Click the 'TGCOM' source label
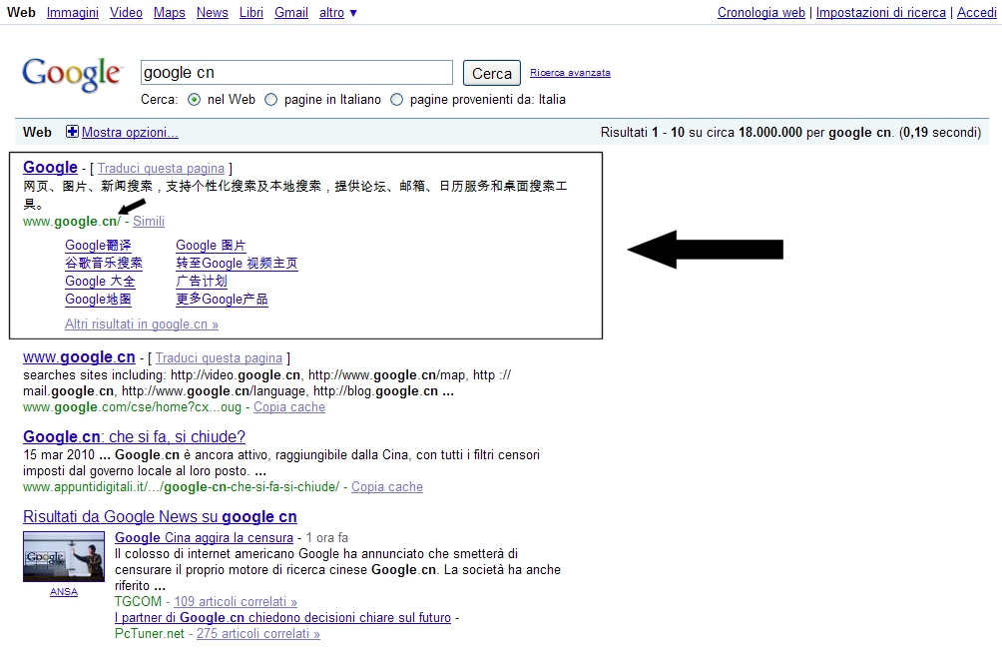Screen dimensions: 1002x653 pyautogui.click(x=138, y=602)
